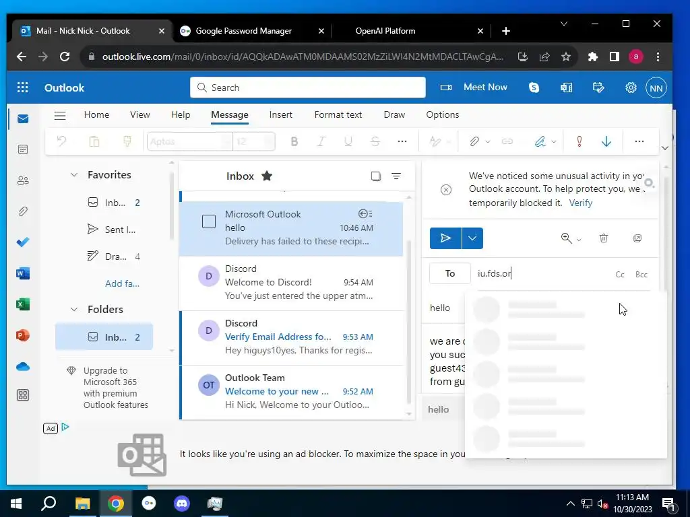The width and height of the screenshot is (690, 517).
Task: Open attach file dropdown arrow
Action: tap(488, 141)
